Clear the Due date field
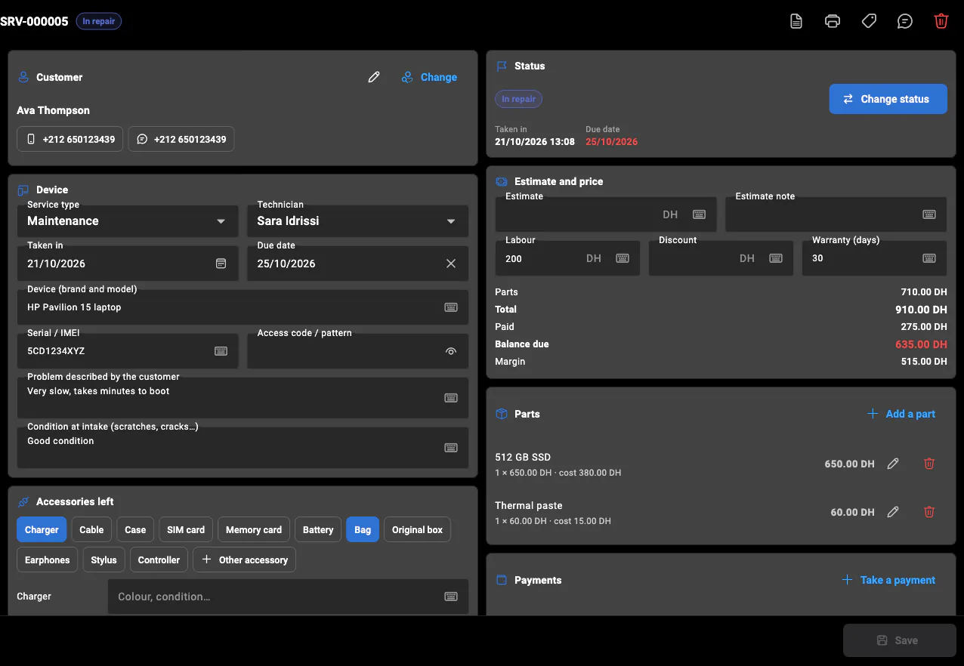The image size is (964, 666). (451, 264)
